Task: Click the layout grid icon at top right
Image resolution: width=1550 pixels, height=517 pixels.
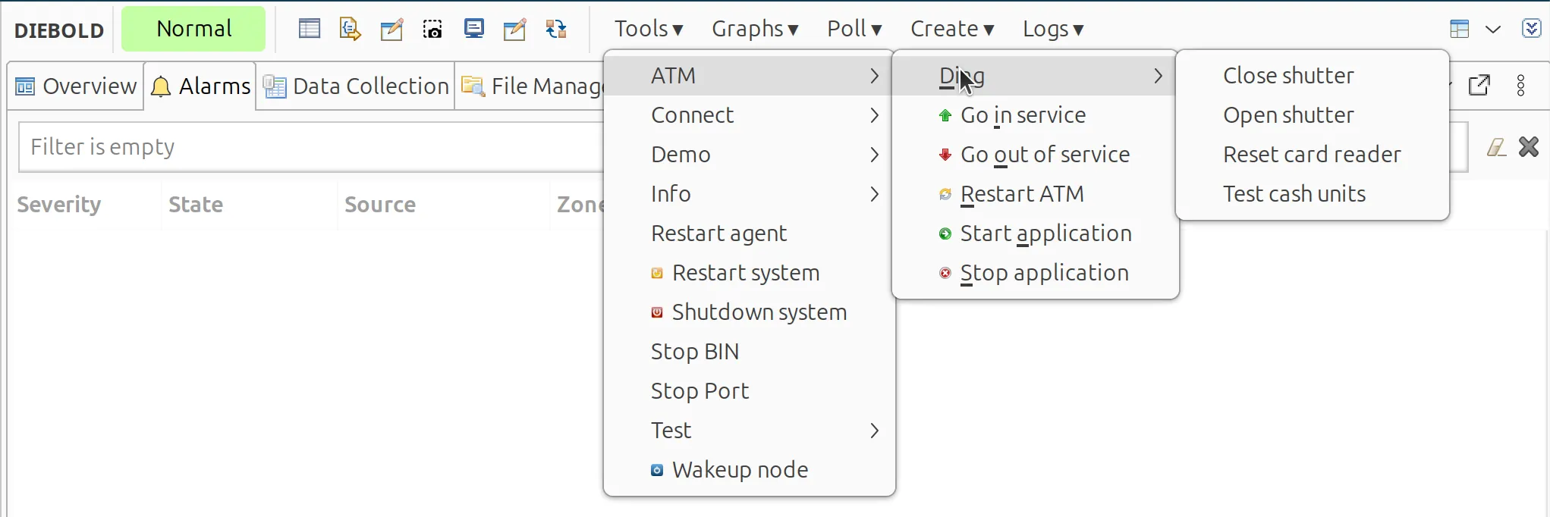Action: pos(1460,30)
